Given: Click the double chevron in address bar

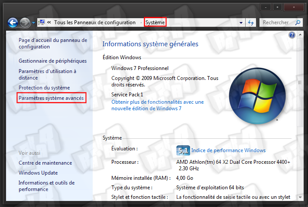Looking at the screenshot, I should (49, 22).
